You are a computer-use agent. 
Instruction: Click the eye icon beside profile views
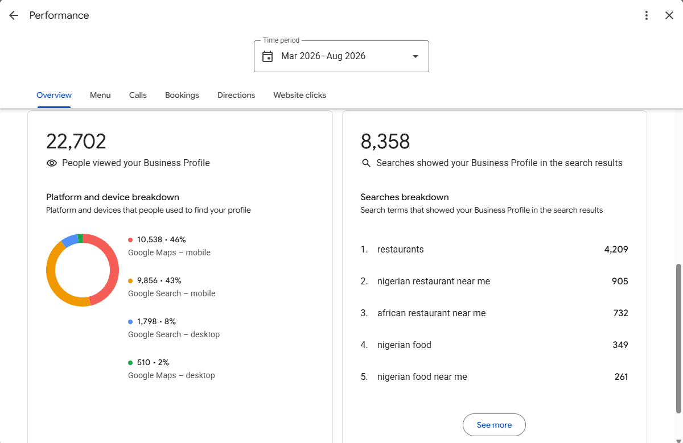click(x=52, y=163)
